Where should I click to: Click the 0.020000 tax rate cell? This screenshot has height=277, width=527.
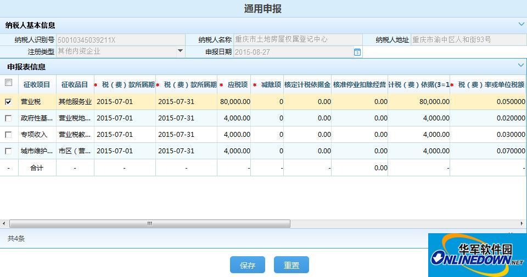[489, 118]
